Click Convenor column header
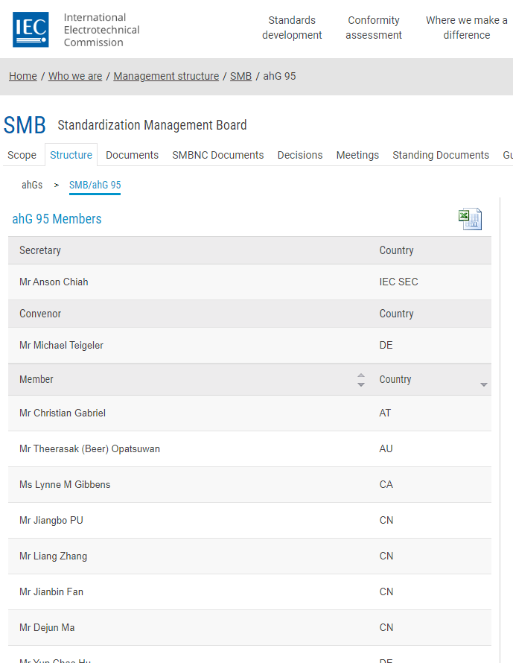 [x=40, y=314]
